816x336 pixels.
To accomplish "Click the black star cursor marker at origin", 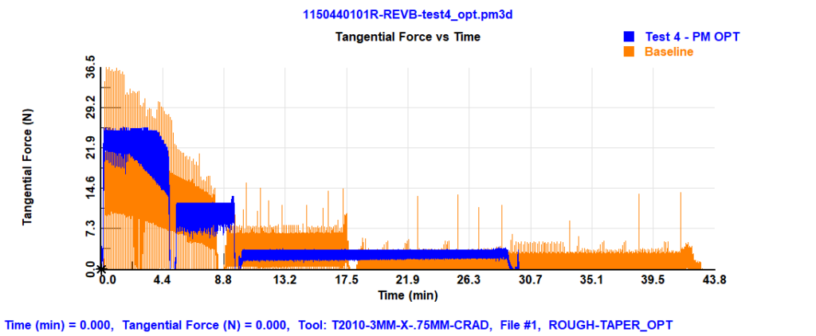I will (x=101, y=270).
